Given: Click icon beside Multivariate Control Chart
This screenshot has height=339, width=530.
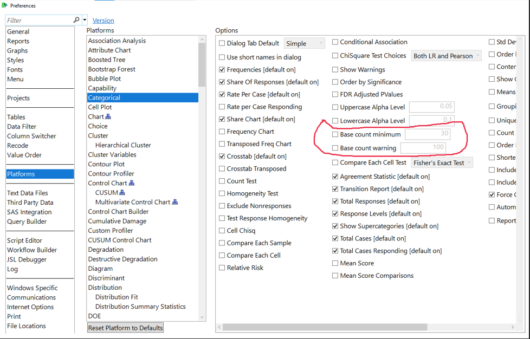Looking at the screenshot, I should (175, 203).
